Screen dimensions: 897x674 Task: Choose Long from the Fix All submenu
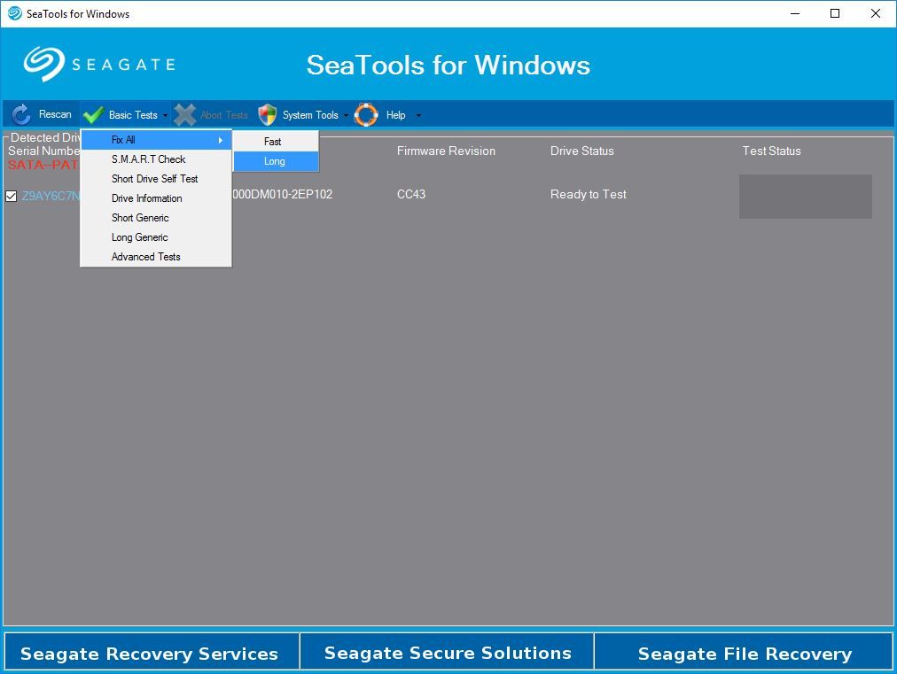coord(276,161)
